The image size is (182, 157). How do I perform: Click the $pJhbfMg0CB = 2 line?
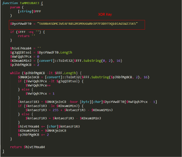[25, 65]
